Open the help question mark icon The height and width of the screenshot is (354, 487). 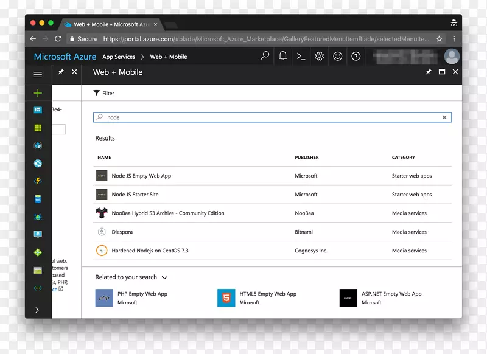point(356,57)
